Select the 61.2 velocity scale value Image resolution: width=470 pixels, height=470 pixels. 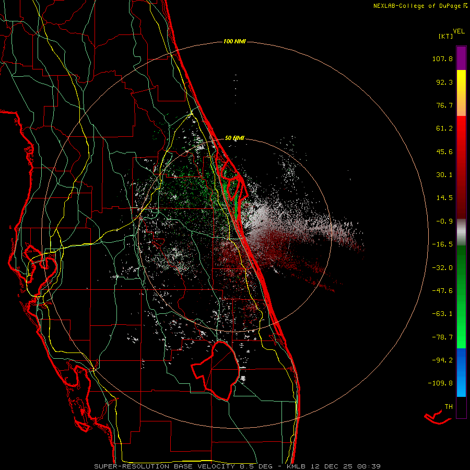[444, 128]
